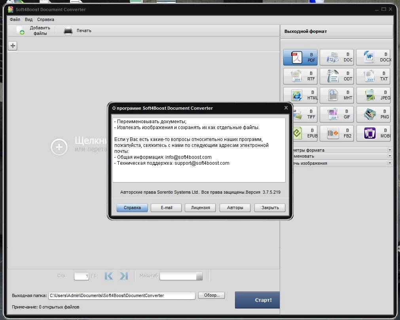Choose MOBI as output format
The width and height of the screenshot is (400, 320).
pos(373,133)
